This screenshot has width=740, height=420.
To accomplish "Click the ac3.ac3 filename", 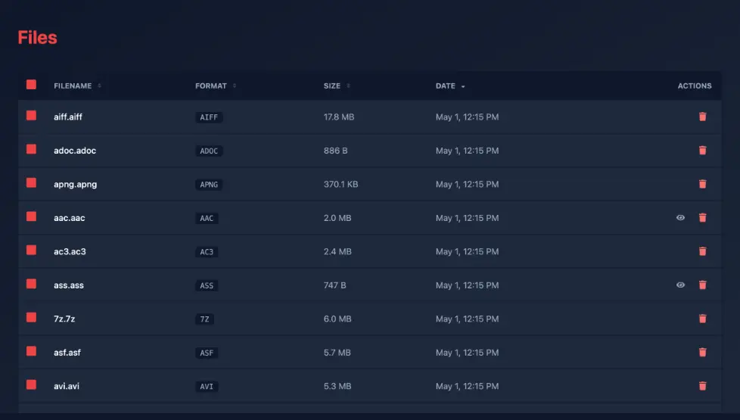I will click(x=70, y=251).
